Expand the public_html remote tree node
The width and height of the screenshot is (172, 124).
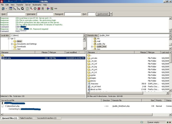click(x=92, y=47)
